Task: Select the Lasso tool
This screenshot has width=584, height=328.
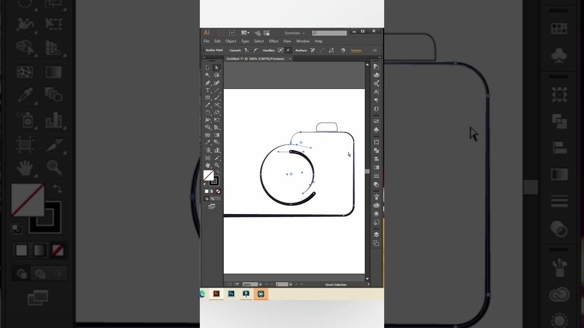Action: 217,75
